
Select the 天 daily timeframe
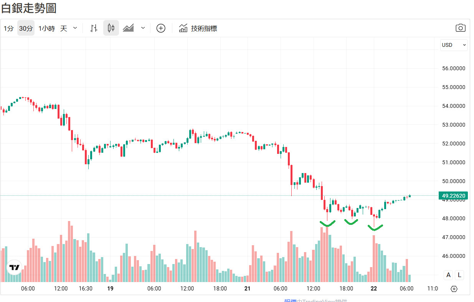[x=64, y=28]
